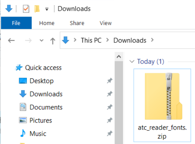
Task: Open Downloads in navigation pane
Action: click(46, 94)
